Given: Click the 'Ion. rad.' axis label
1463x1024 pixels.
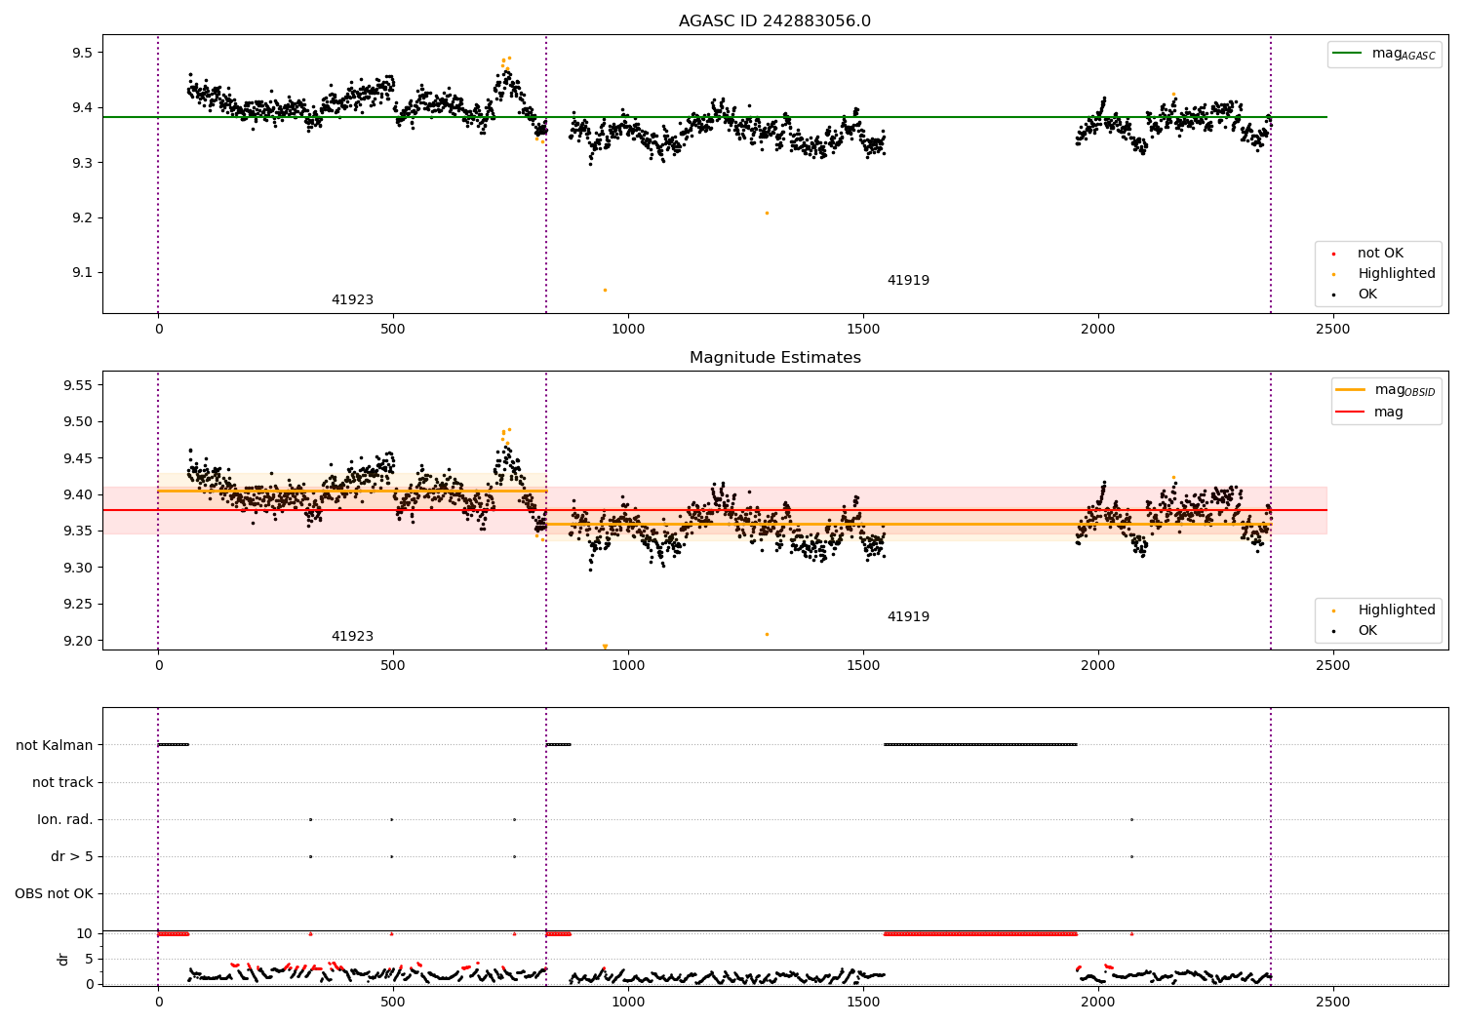Looking at the screenshot, I should point(65,819).
